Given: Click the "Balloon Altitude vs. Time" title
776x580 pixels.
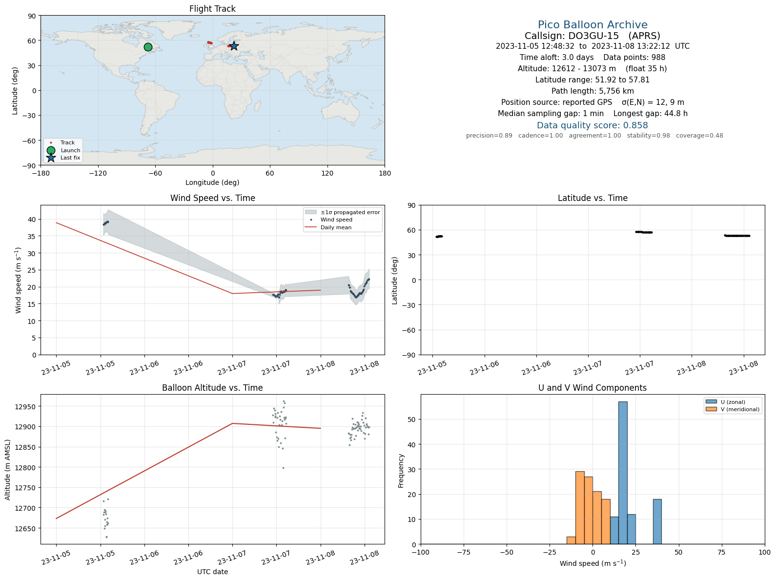Looking at the screenshot, I should tap(212, 388).
